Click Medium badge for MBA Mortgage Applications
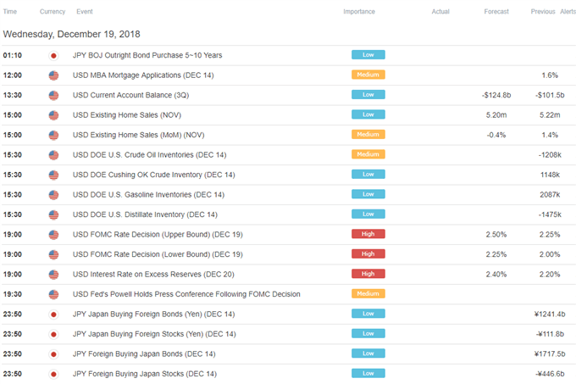The height and width of the screenshot is (384, 576). click(x=368, y=75)
